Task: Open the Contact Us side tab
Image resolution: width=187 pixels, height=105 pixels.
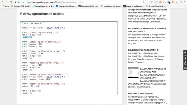Action: [185, 60]
